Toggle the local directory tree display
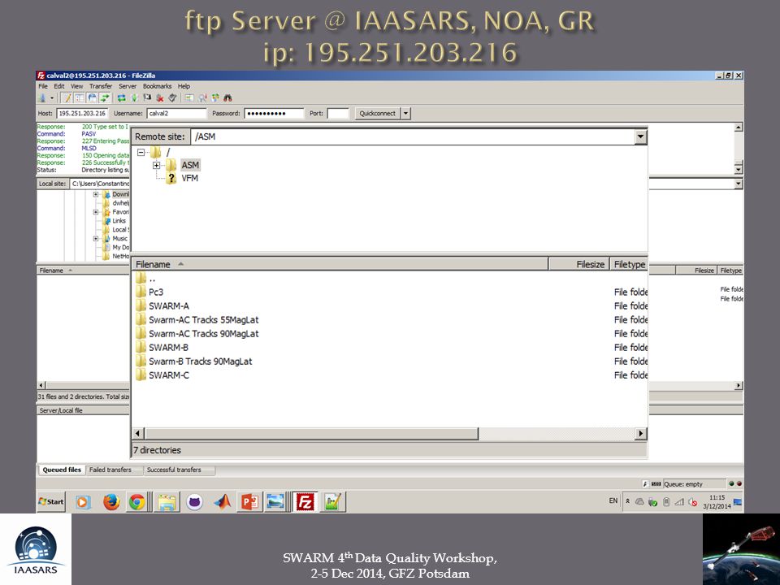 [80, 97]
